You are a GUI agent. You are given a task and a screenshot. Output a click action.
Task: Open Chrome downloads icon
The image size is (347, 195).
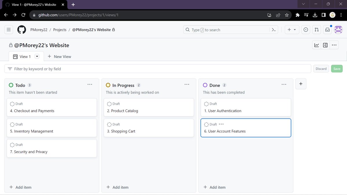point(315,15)
